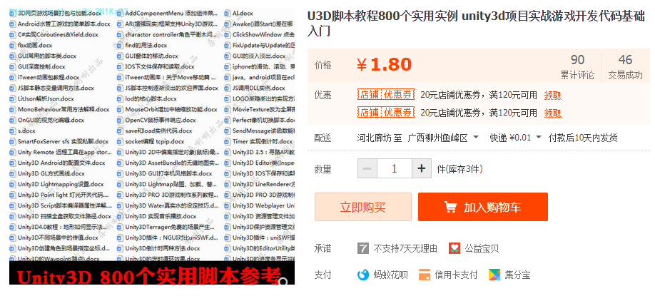Click file name iTween动画包教程.docx
655x301 pixels.
tap(49, 77)
